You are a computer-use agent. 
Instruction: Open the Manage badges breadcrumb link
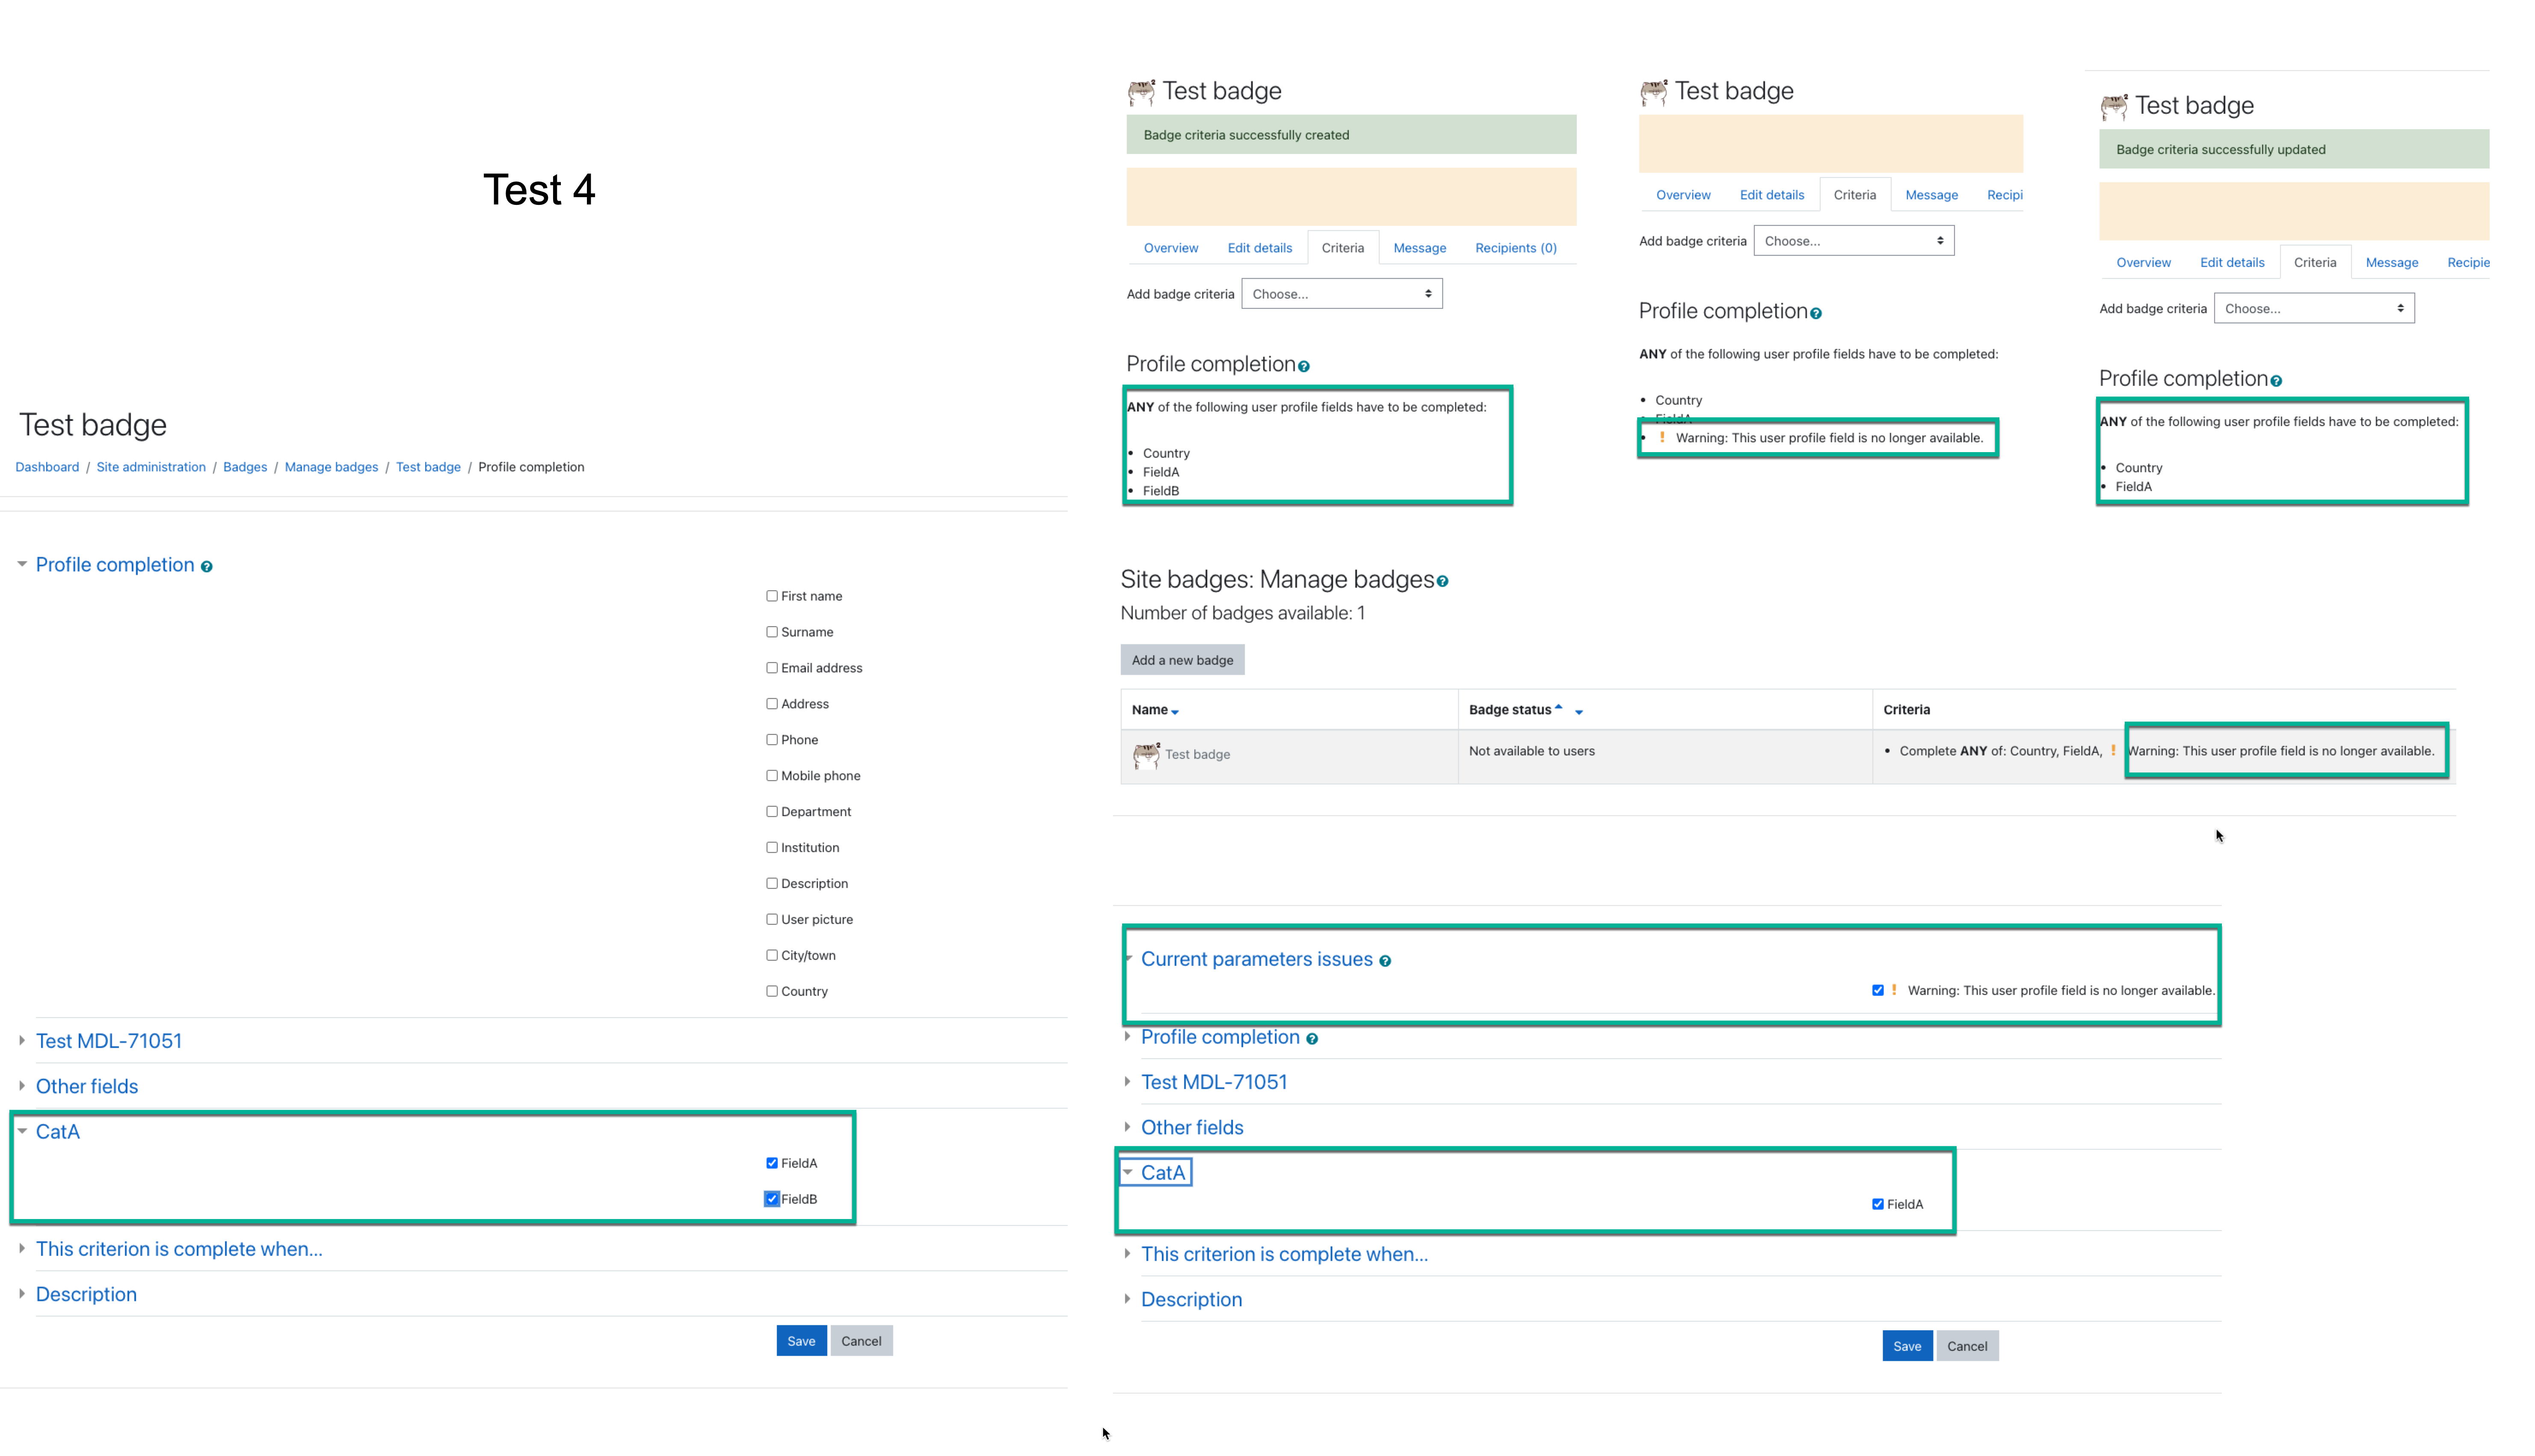[x=331, y=467]
